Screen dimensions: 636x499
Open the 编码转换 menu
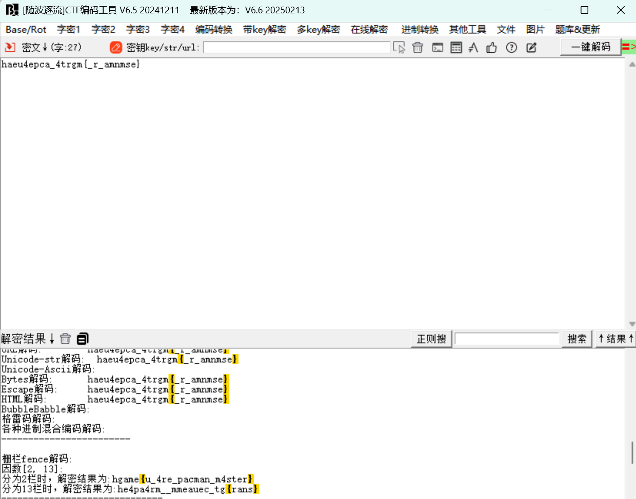coord(213,30)
